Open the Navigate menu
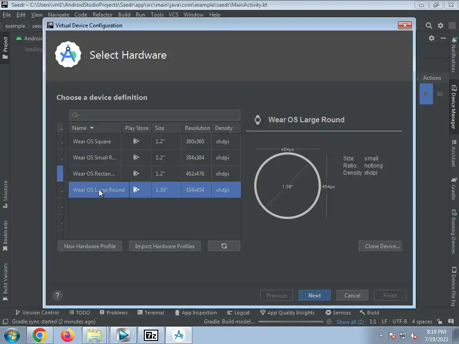Screen dimensions: 459x344 (59, 15)
